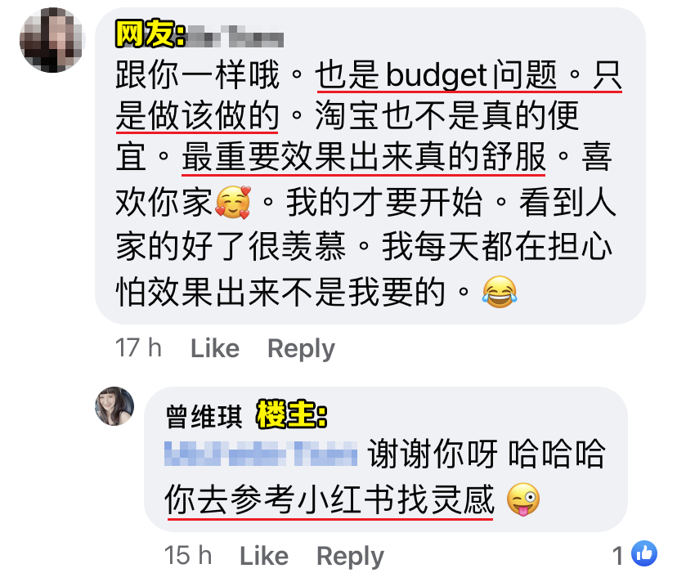Open the 15 h timestamp link
Screen dimensions: 677x573
188,555
